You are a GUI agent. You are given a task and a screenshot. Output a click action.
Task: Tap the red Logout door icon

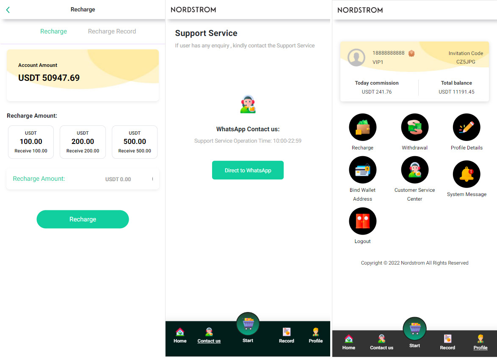click(363, 221)
